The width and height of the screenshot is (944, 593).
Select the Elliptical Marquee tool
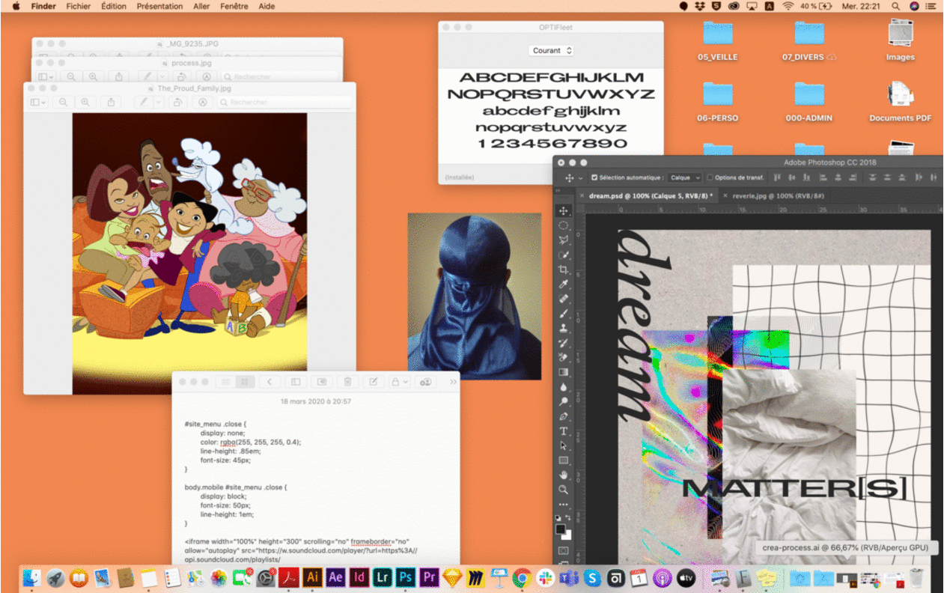point(564,225)
